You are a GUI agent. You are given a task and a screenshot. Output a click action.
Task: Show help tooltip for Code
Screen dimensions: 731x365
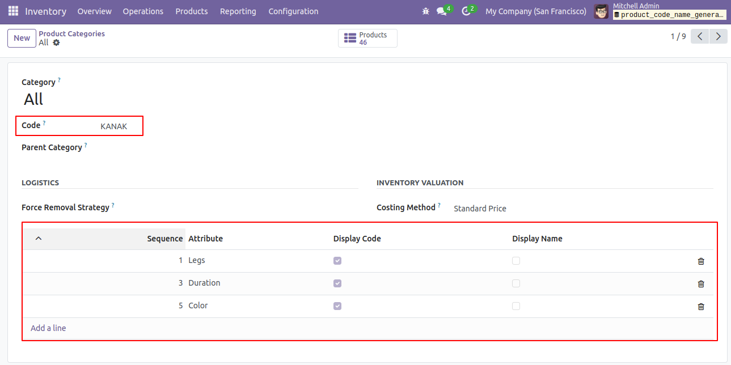point(44,123)
